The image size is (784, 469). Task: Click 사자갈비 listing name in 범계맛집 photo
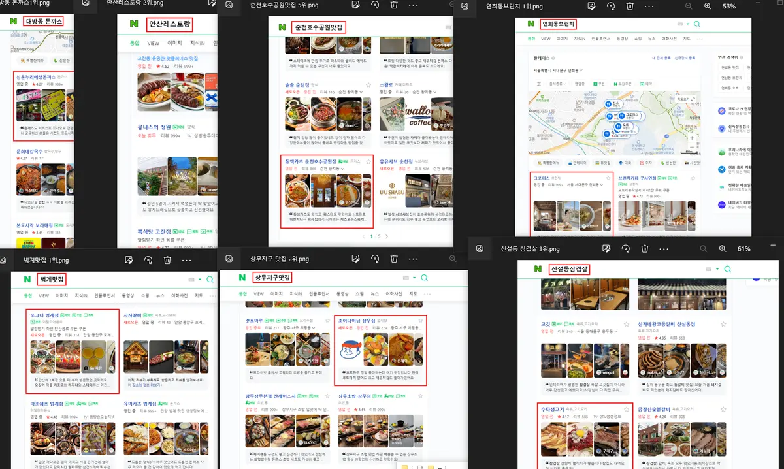133,315
